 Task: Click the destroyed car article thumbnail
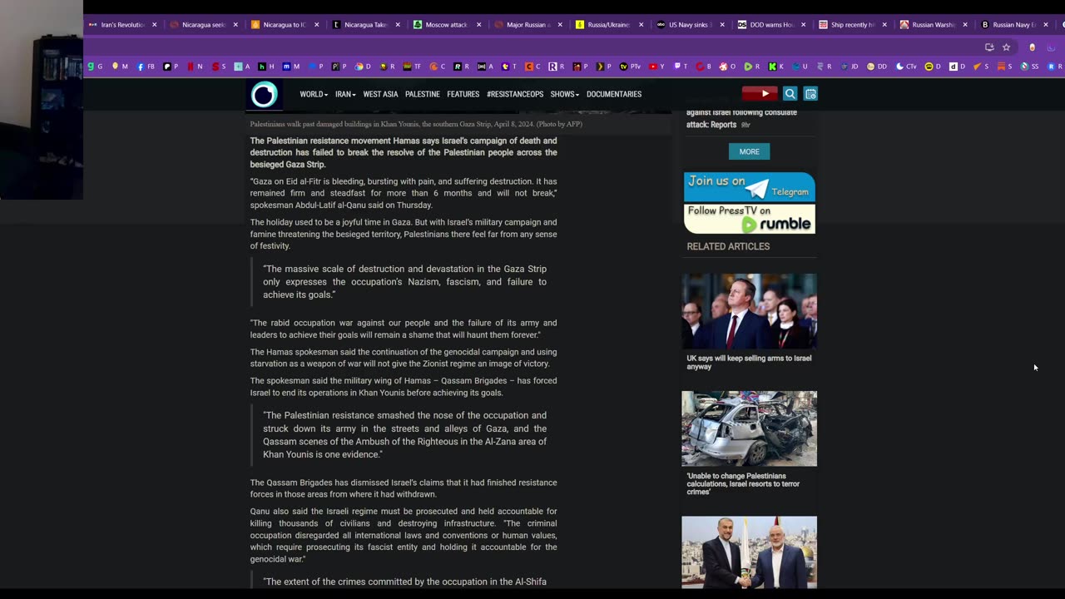point(750,428)
